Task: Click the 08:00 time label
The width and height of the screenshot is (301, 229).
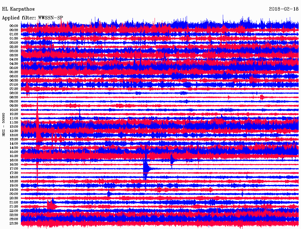Action: (14, 93)
